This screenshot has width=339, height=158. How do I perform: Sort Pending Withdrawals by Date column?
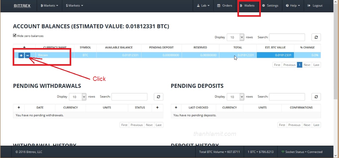click(x=40, y=107)
